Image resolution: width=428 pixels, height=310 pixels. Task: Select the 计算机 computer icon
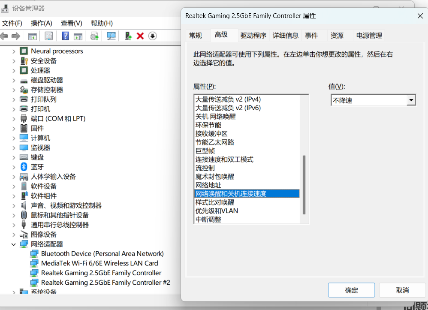24,138
